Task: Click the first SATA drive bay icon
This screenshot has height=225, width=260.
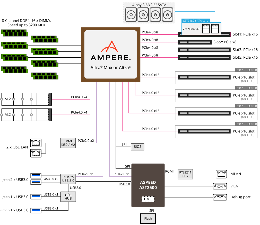Action: (131, 15)
